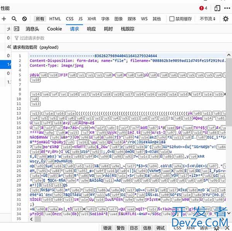Click the Content-Disposition line in payload
Image resolution: width=232 pixels, height=231 pixels.
pyautogui.click(x=128, y=61)
